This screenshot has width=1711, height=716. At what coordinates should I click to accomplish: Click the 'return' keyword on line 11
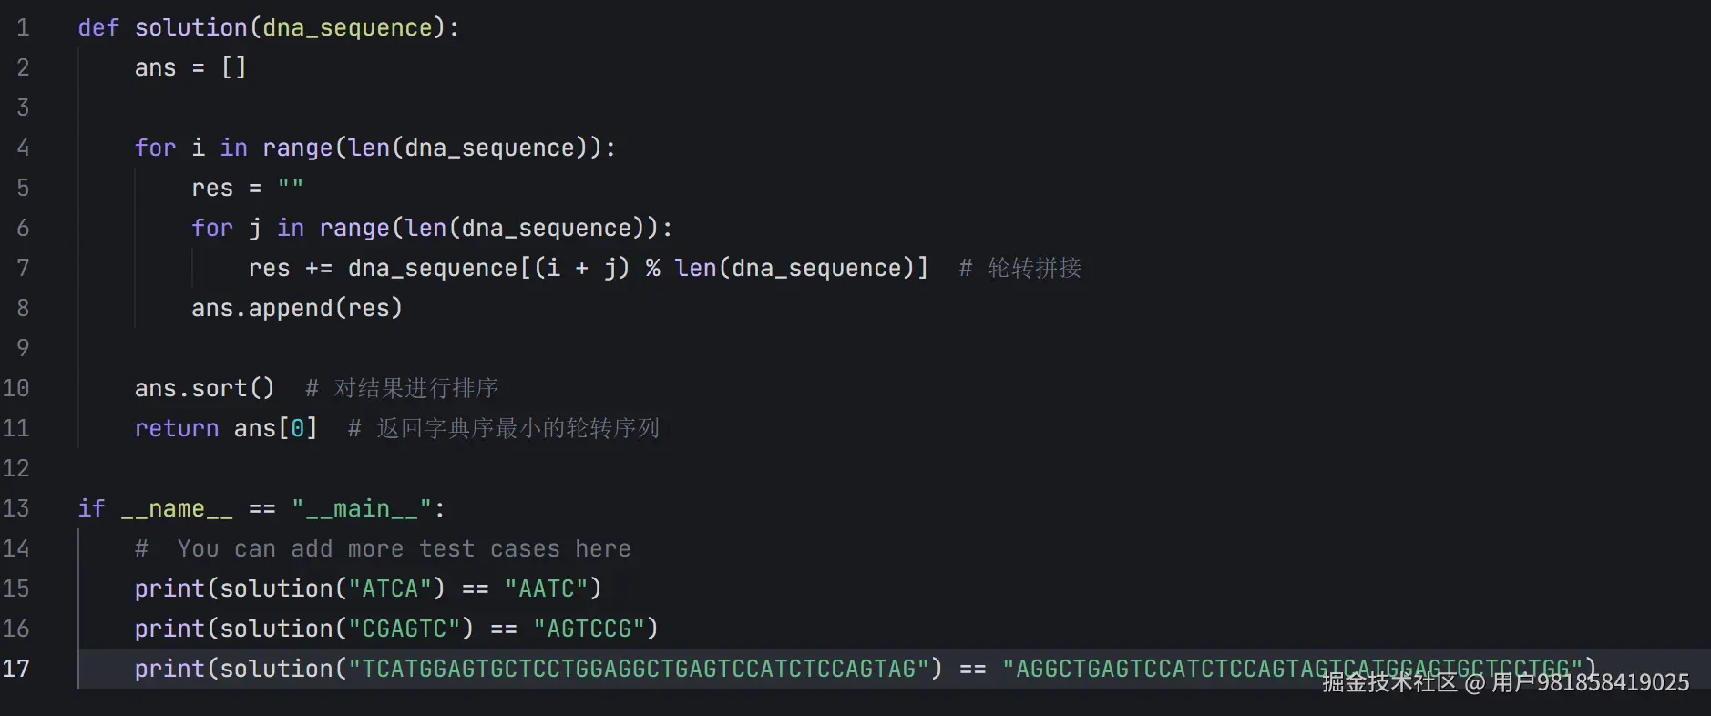tap(177, 429)
